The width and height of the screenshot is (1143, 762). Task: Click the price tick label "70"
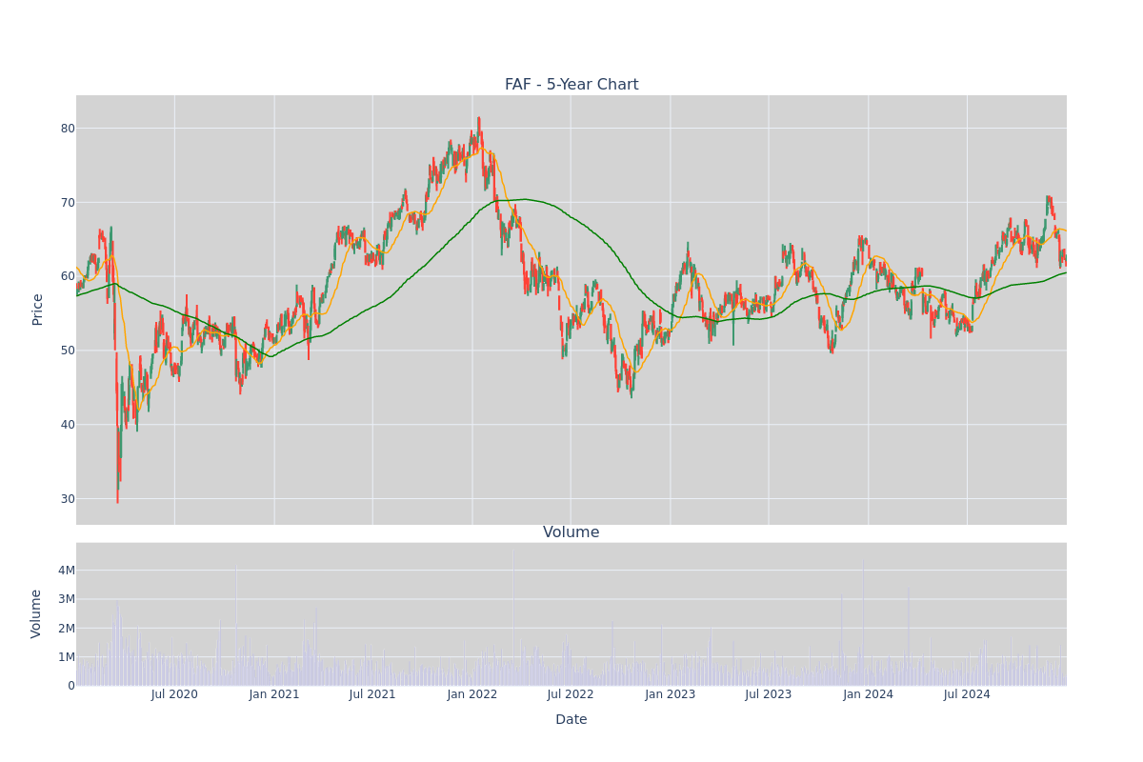coord(68,203)
